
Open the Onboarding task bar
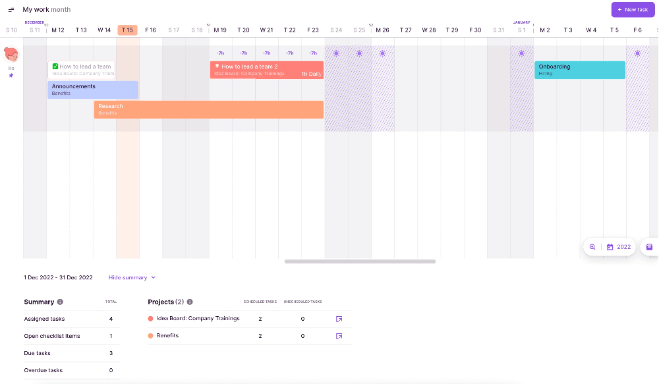[579, 70]
